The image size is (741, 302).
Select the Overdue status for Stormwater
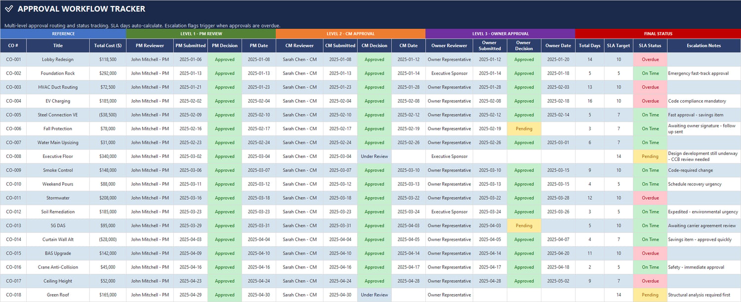click(x=650, y=197)
